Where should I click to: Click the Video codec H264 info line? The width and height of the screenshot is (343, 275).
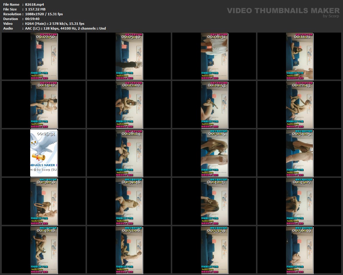55,24
